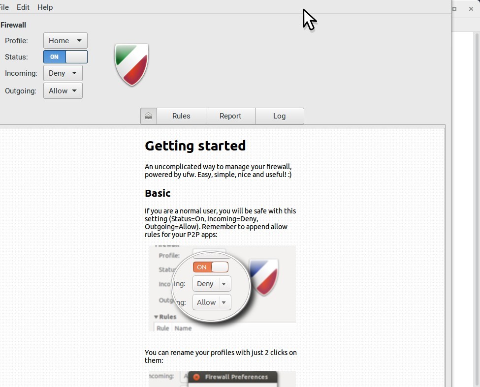The height and width of the screenshot is (387, 480).
Task: Expand the Incoming dropdown set to Deny
Action: (x=63, y=73)
